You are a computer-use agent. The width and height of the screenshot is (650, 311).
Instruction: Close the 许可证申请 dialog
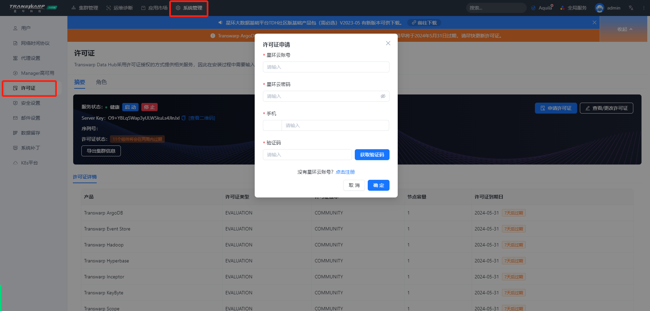[388, 43]
